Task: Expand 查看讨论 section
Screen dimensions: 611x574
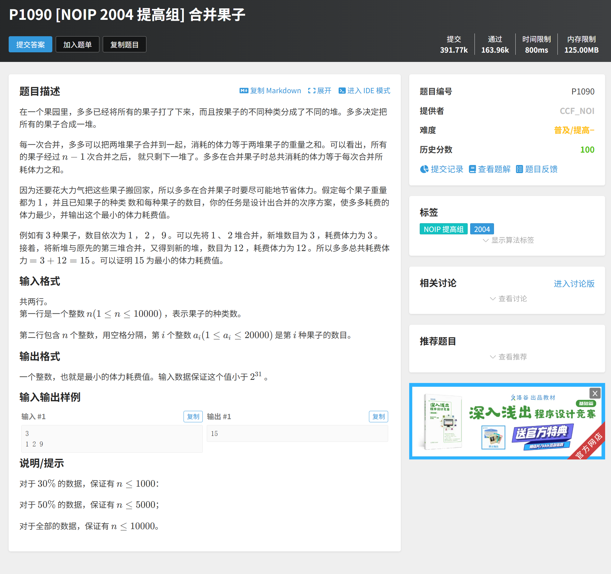Action: pos(508,299)
